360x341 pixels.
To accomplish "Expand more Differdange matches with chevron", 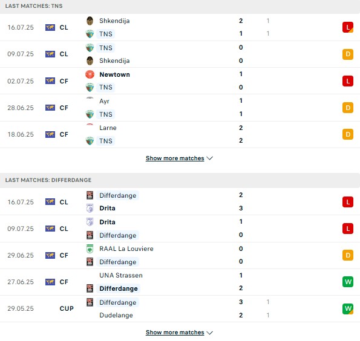I will point(209,333).
